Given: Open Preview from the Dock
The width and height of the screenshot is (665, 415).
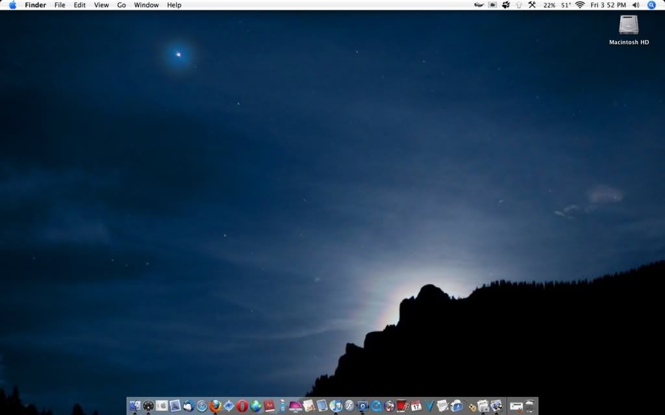Looking at the screenshot, I should [x=496, y=406].
